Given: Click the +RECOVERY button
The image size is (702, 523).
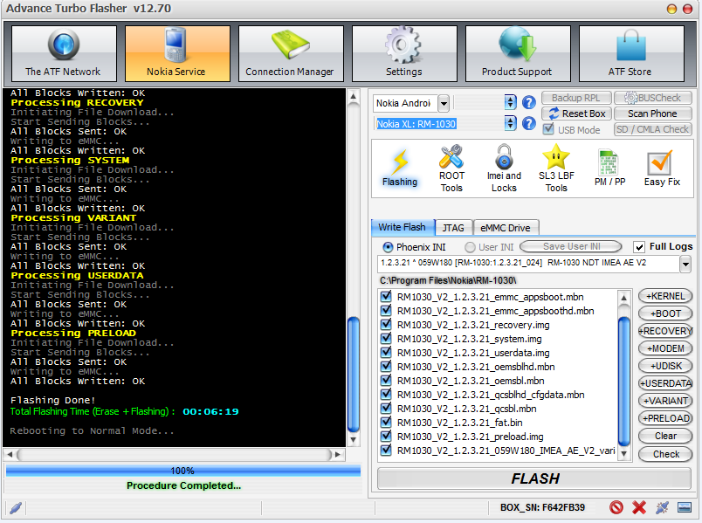Looking at the screenshot, I should (665, 331).
